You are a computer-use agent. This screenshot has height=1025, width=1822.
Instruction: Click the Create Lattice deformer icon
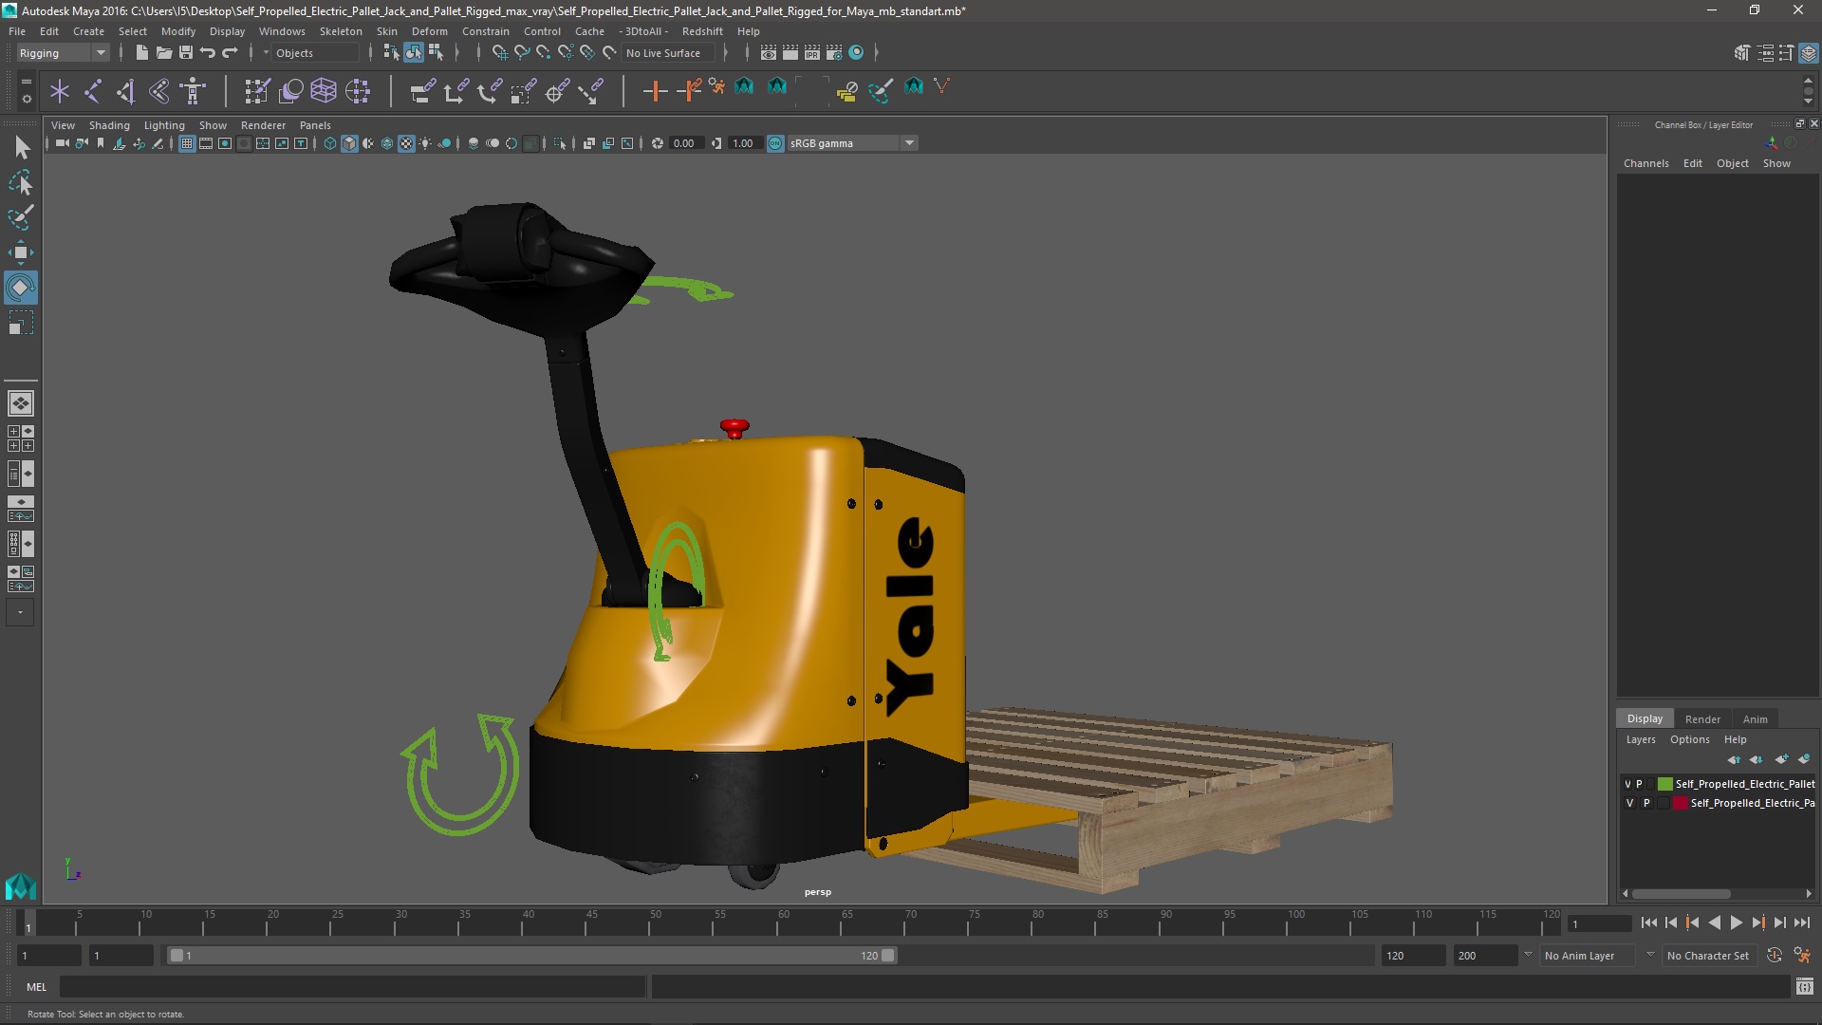coord(324,91)
